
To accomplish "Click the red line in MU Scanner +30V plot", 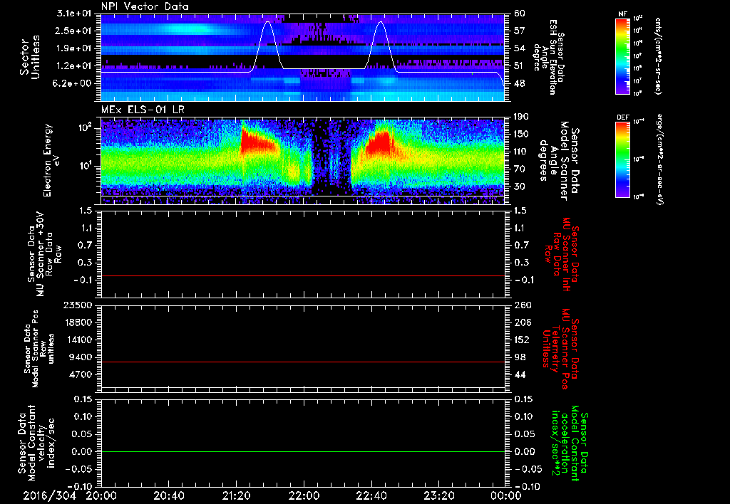I will click(x=303, y=275).
